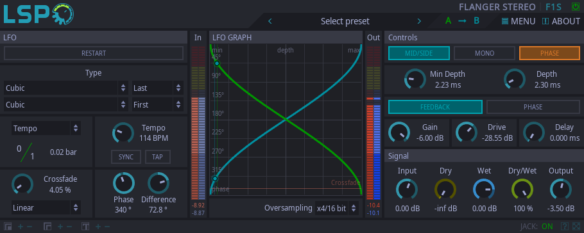Toggle the FEEDBACK button
This screenshot has height=233, width=584.
(435, 107)
